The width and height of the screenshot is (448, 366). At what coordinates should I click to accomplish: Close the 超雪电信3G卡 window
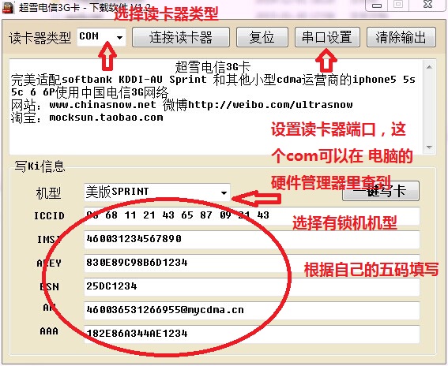point(427,4)
